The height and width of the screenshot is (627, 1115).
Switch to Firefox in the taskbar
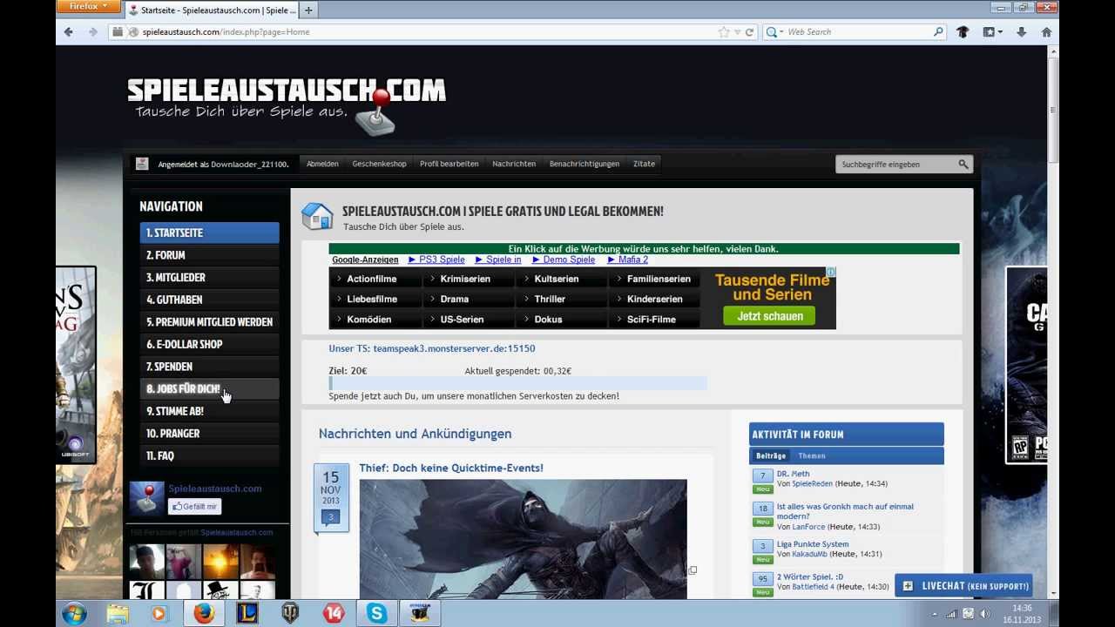click(204, 614)
